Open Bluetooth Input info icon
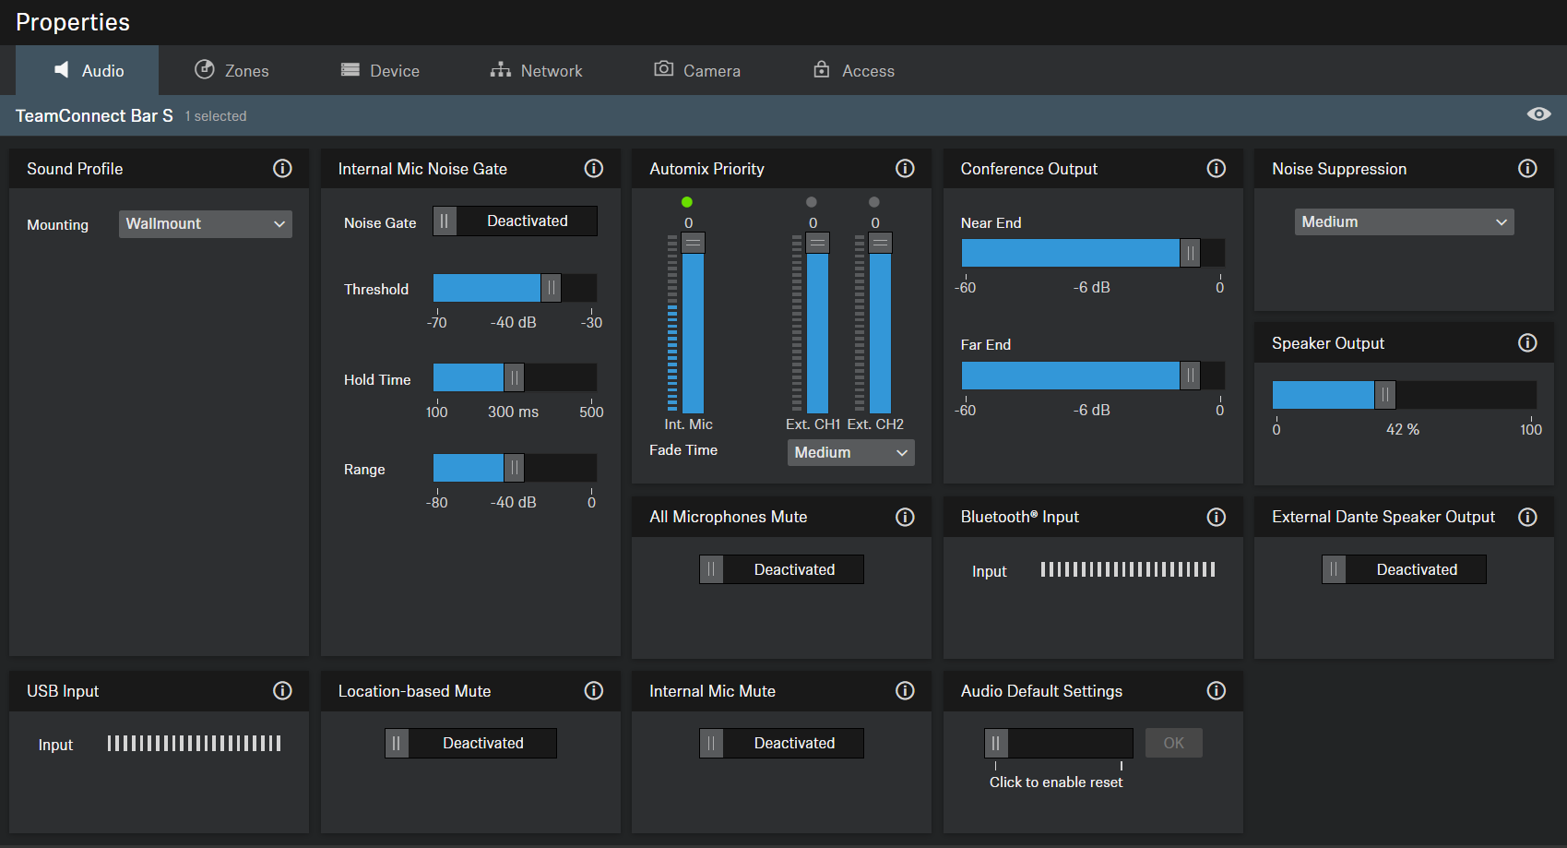The height and width of the screenshot is (848, 1567). coord(1217,518)
